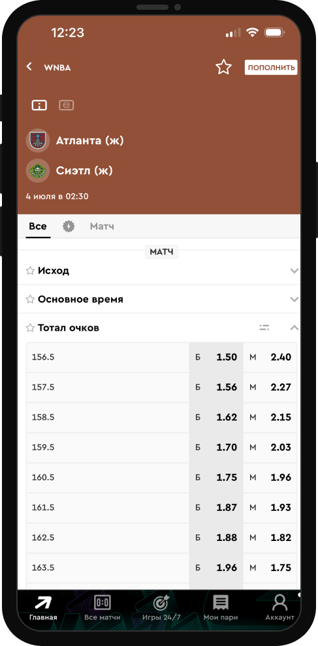Screen dimensions: 318x646
Task: Add the match to favorites with the header star
Action: (x=223, y=67)
